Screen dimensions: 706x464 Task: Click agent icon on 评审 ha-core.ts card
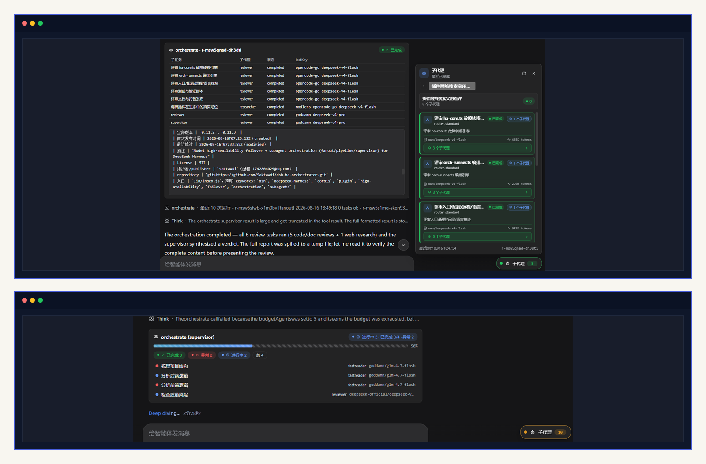tap(428, 120)
